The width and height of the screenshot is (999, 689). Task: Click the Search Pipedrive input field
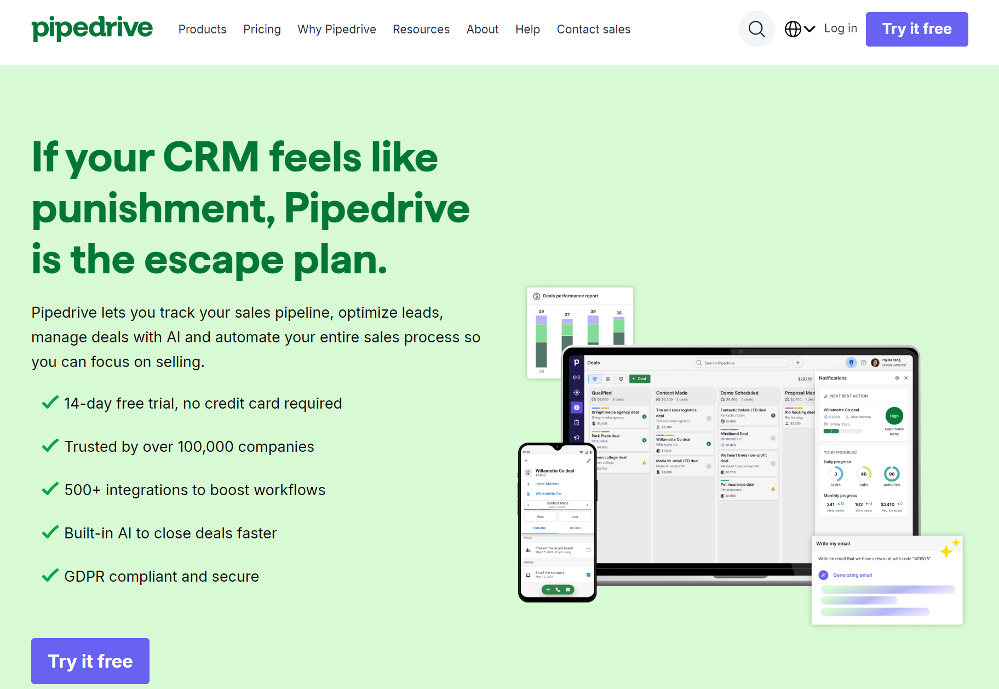click(x=742, y=363)
